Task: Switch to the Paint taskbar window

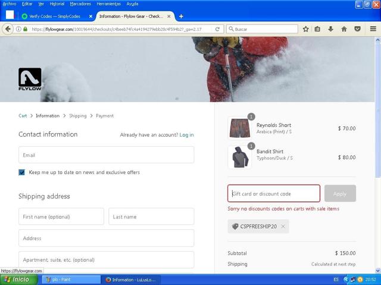Action: tap(71, 280)
